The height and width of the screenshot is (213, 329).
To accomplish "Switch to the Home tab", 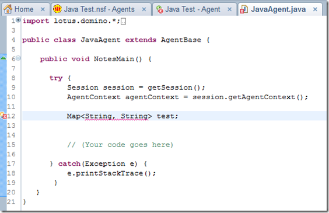I will pos(24,9).
